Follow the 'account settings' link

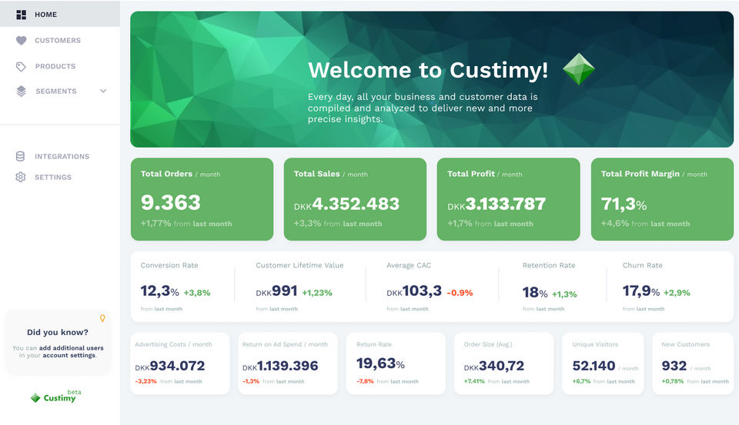click(x=69, y=355)
